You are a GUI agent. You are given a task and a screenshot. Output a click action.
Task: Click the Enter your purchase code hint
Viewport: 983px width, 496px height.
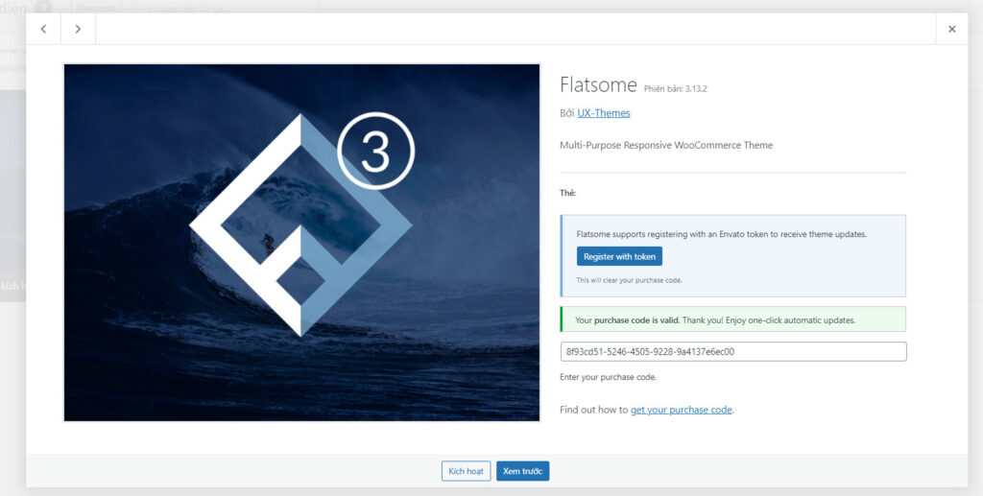tap(608, 378)
